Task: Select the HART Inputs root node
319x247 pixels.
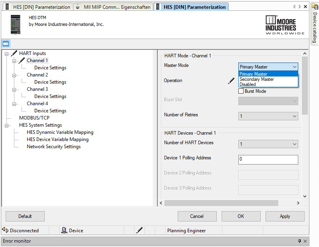Action: click(x=33, y=53)
